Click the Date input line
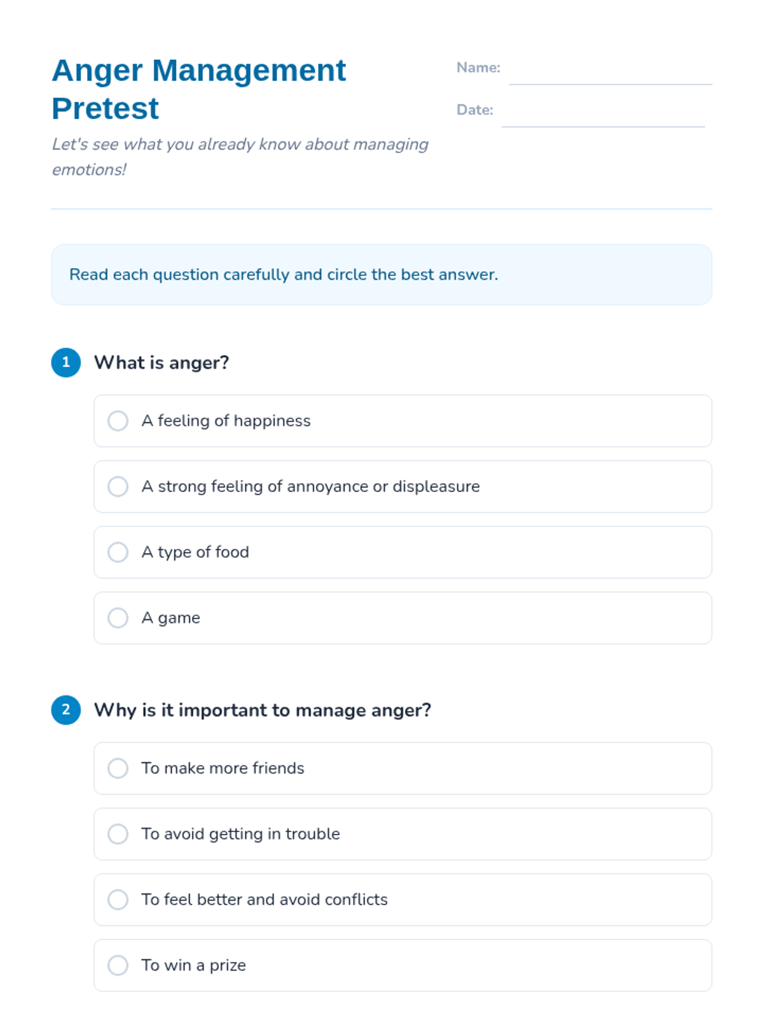This screenshot has width=763, height=1017. point(602,114)
